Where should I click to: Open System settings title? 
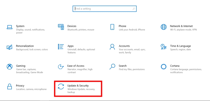[20, 26]
